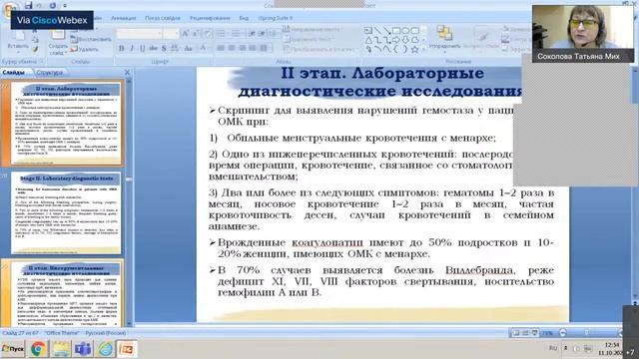Click Восстановить (Reset) slide button

coord(91,40)
